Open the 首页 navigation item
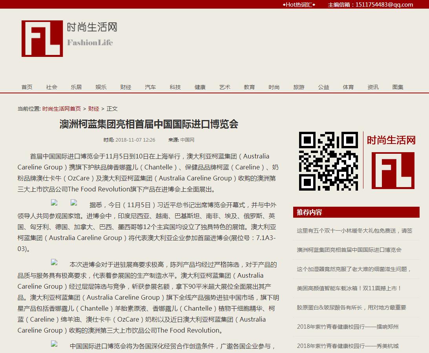 coord(27,87)
